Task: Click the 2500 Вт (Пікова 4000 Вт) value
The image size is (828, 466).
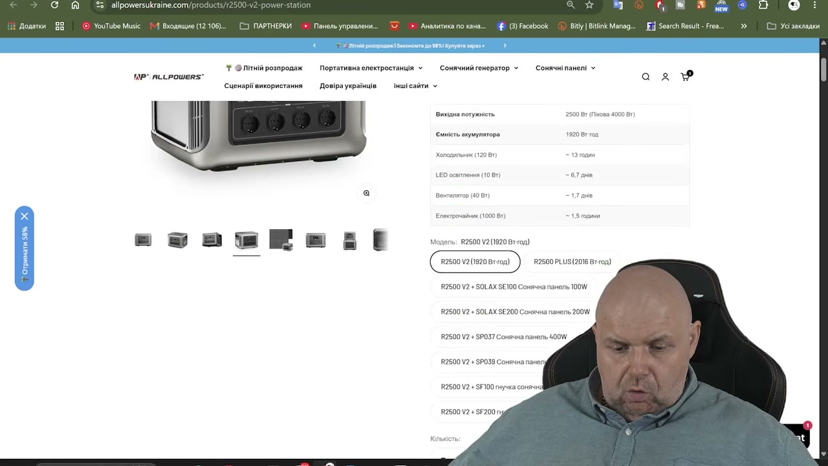Action: (600, 114)
